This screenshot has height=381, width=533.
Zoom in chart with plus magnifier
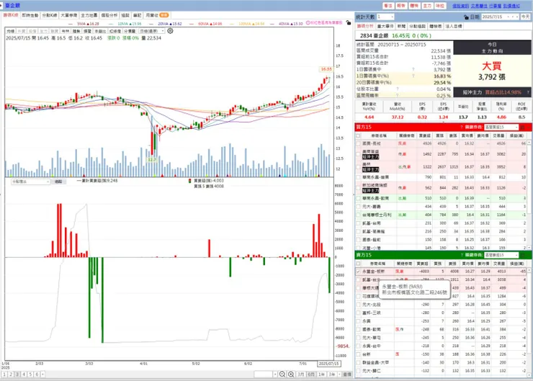(x=291, y=375)
